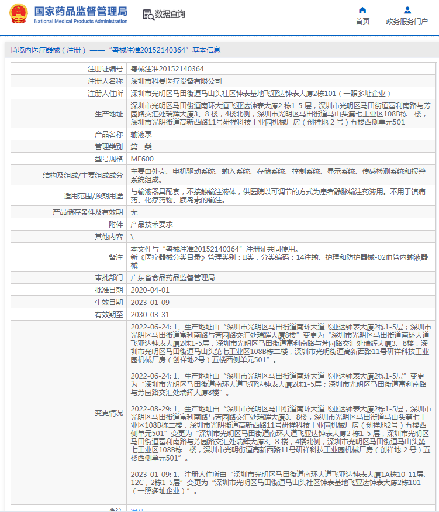
Task: Click the 型号规格 label
Action: 109,159
